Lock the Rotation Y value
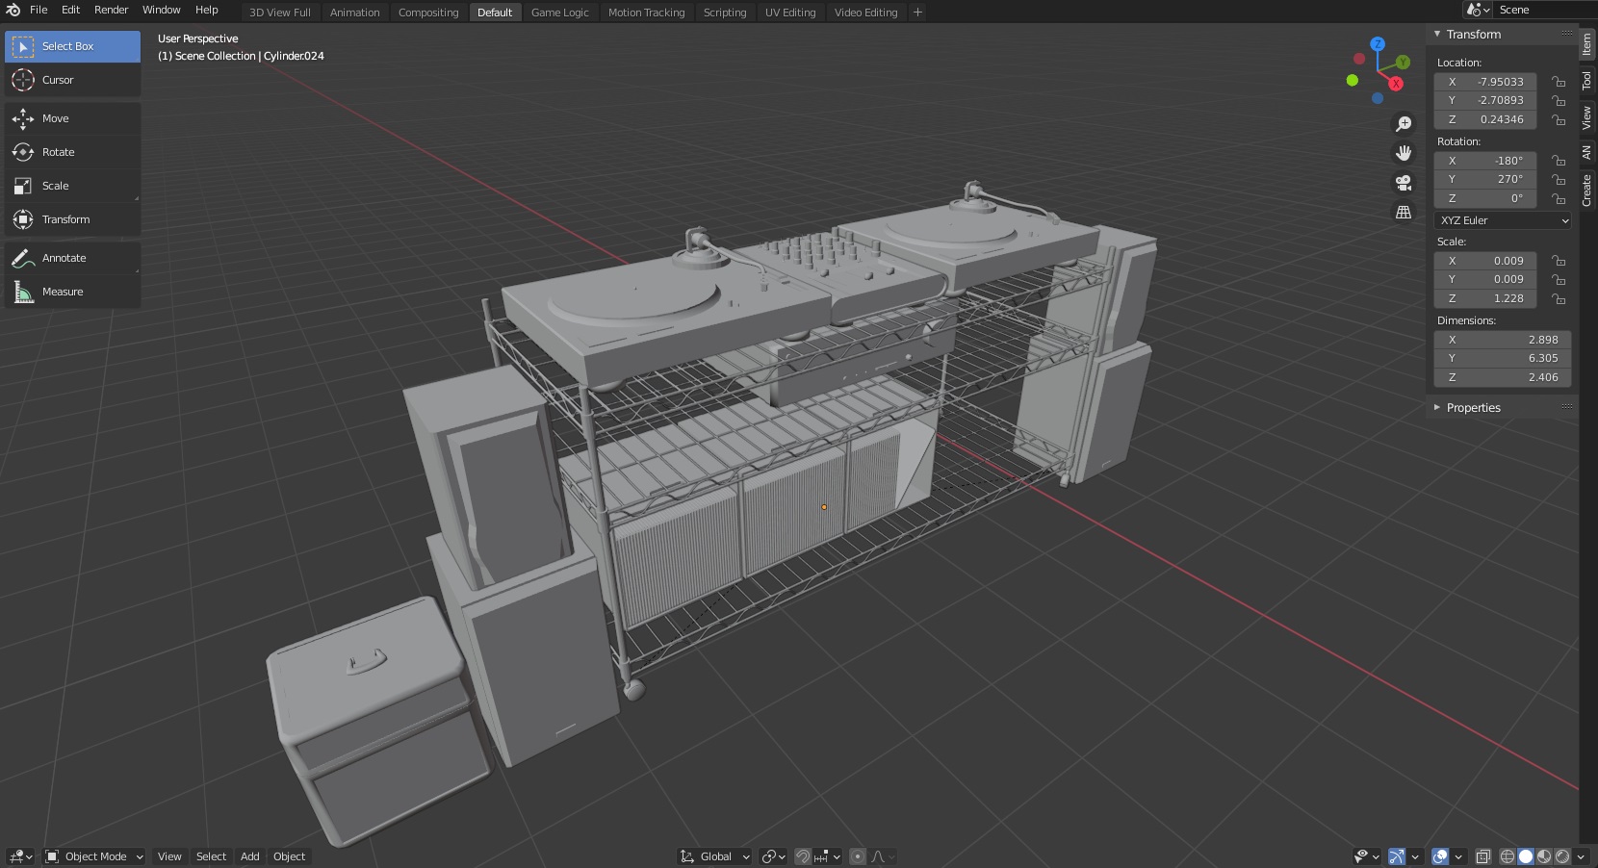This screenshot has width=1598, height=868. [1559, 180]
